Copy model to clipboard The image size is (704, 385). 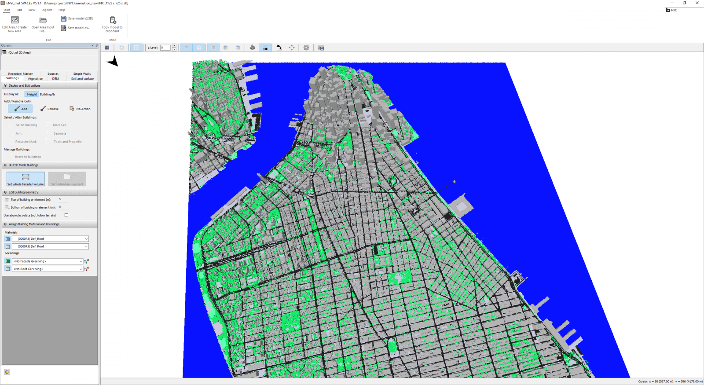point(112,20)
